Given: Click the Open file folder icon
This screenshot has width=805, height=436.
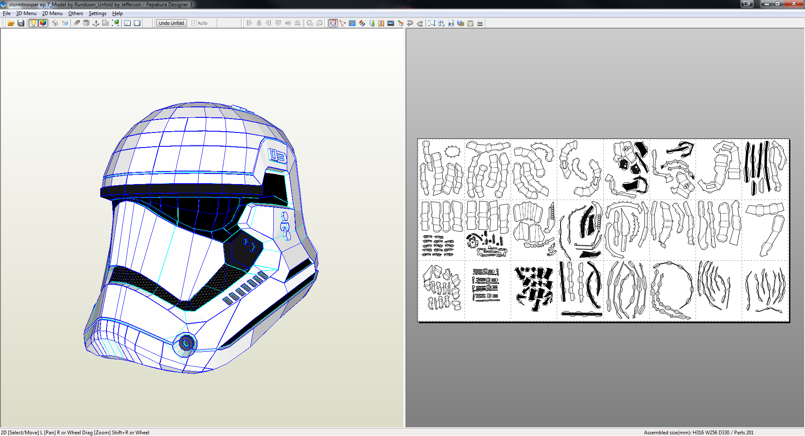Looking at the screenshot, I should click(x=11, y=23).
